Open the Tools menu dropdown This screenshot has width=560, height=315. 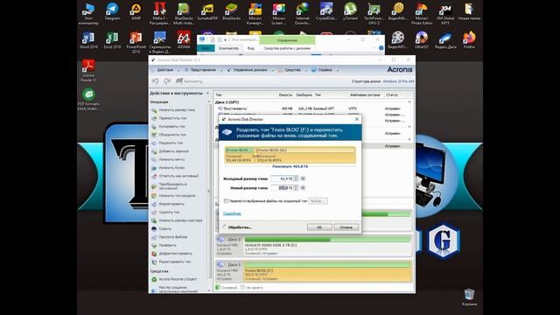(x=292, y=70)
